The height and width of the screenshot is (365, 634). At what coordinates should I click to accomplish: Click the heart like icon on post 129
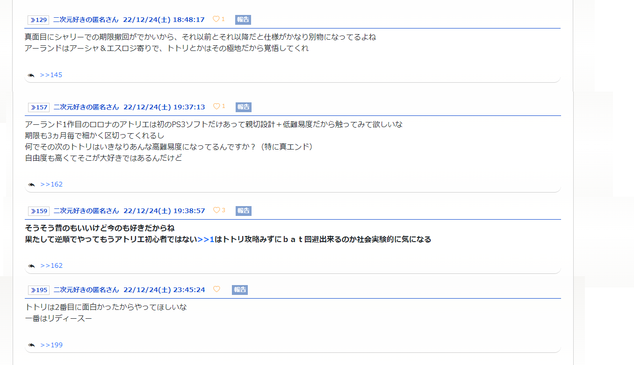(216, 19)
